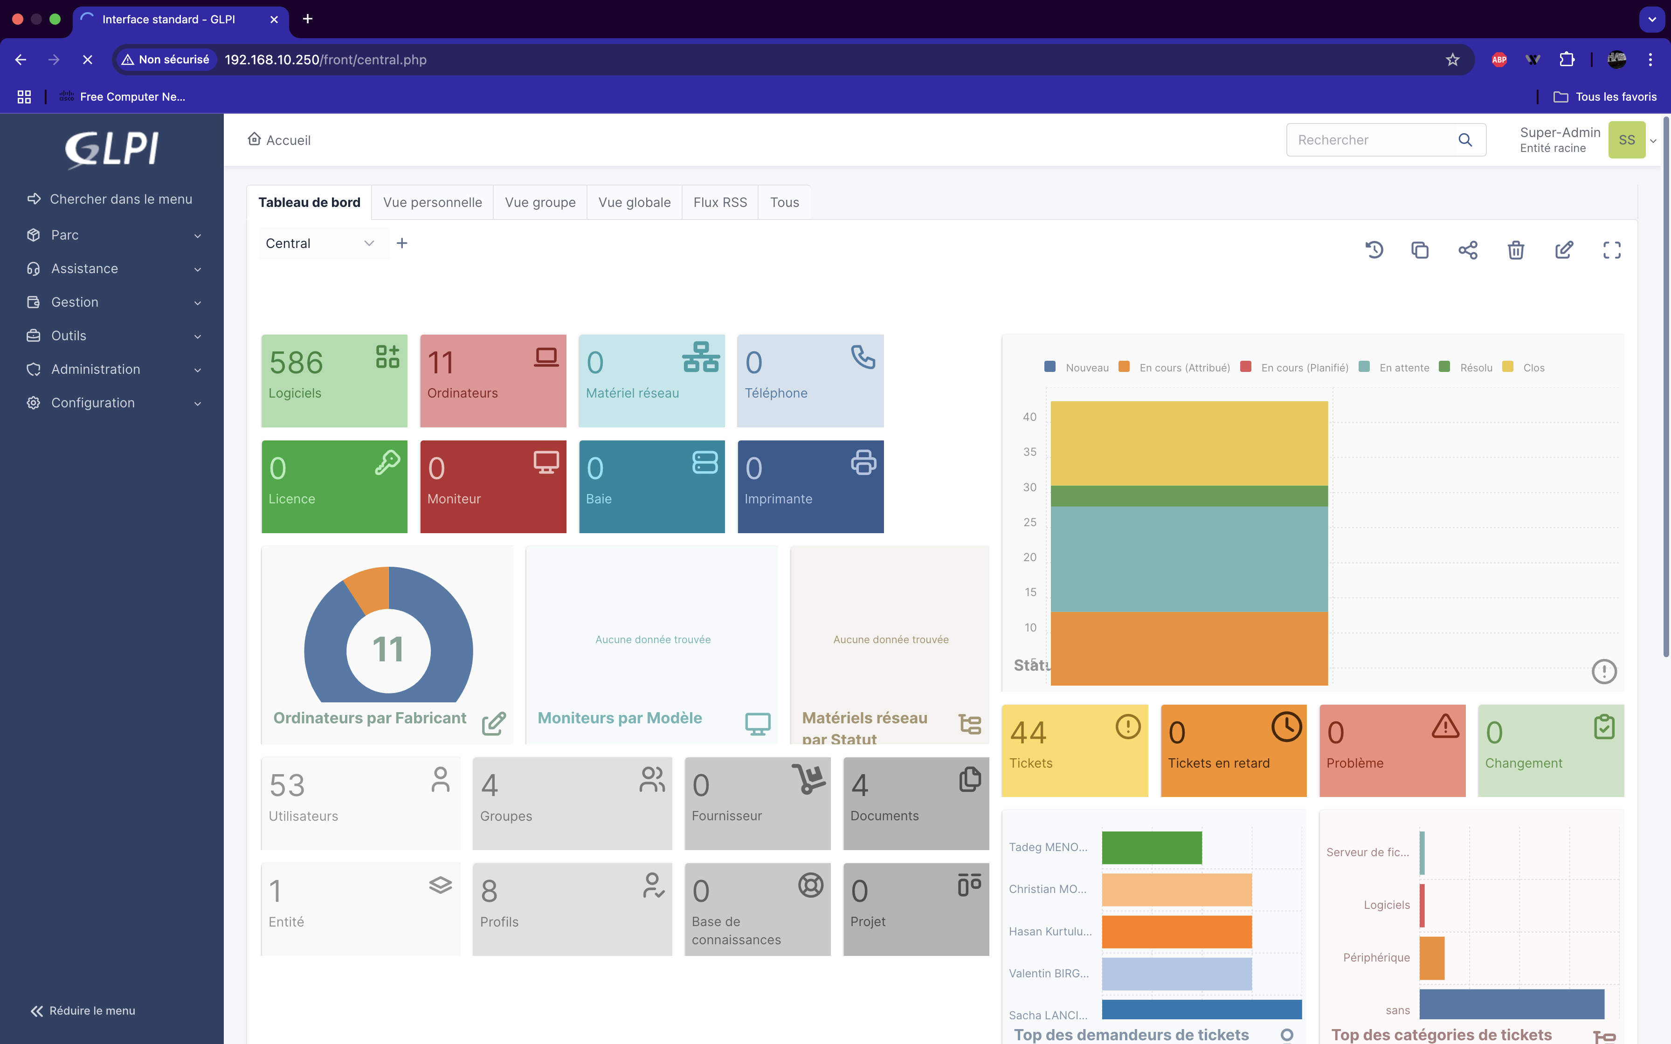Add a new dashboard with the plus icon

[x=402, y=243]
